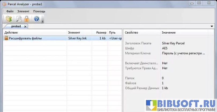Click the Значение column header

(x=184, y=32)
